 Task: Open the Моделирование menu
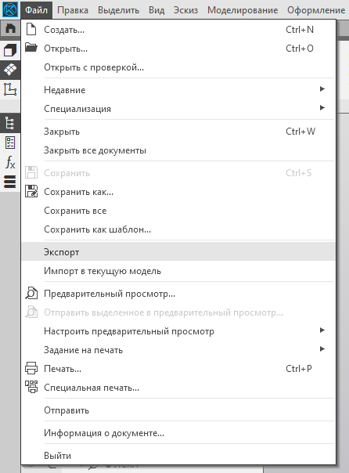tap(243, 10)
